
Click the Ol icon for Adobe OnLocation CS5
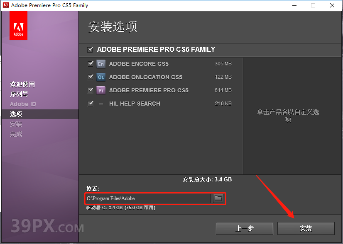tap(100, 77)
